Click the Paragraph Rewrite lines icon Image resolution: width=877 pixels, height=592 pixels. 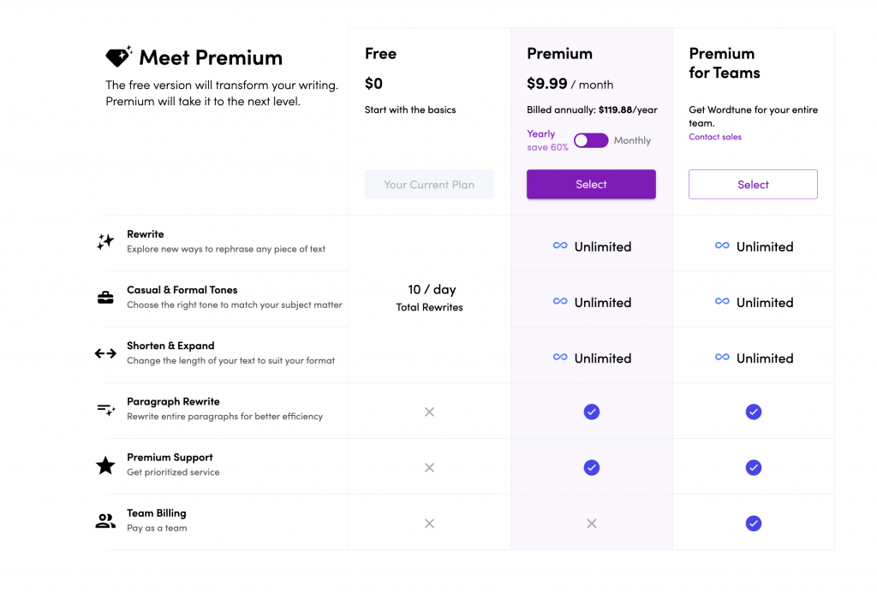click(105, 410)
